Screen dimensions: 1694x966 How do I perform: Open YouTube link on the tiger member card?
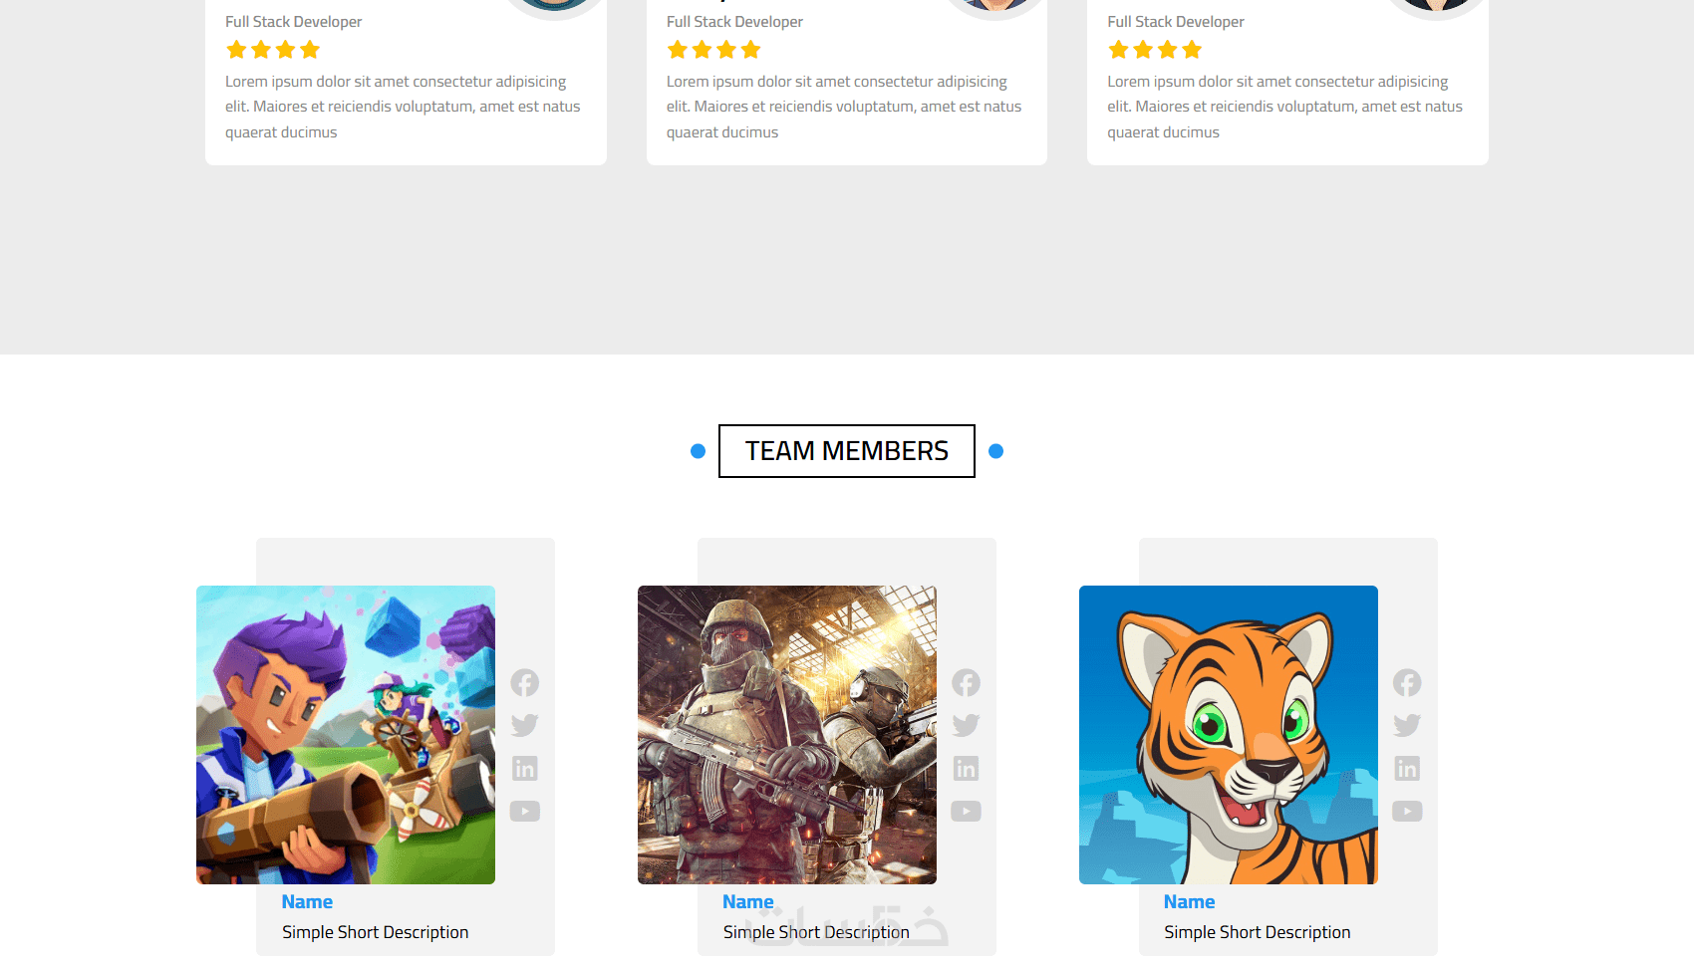[x=1407, y=812]
